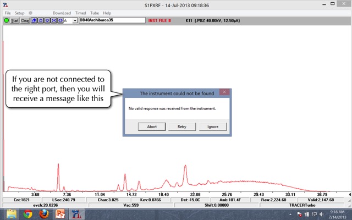Click the horizontal compress arrows icon
352x220 pixels.
pyautogui.click(x=53, y=20)
